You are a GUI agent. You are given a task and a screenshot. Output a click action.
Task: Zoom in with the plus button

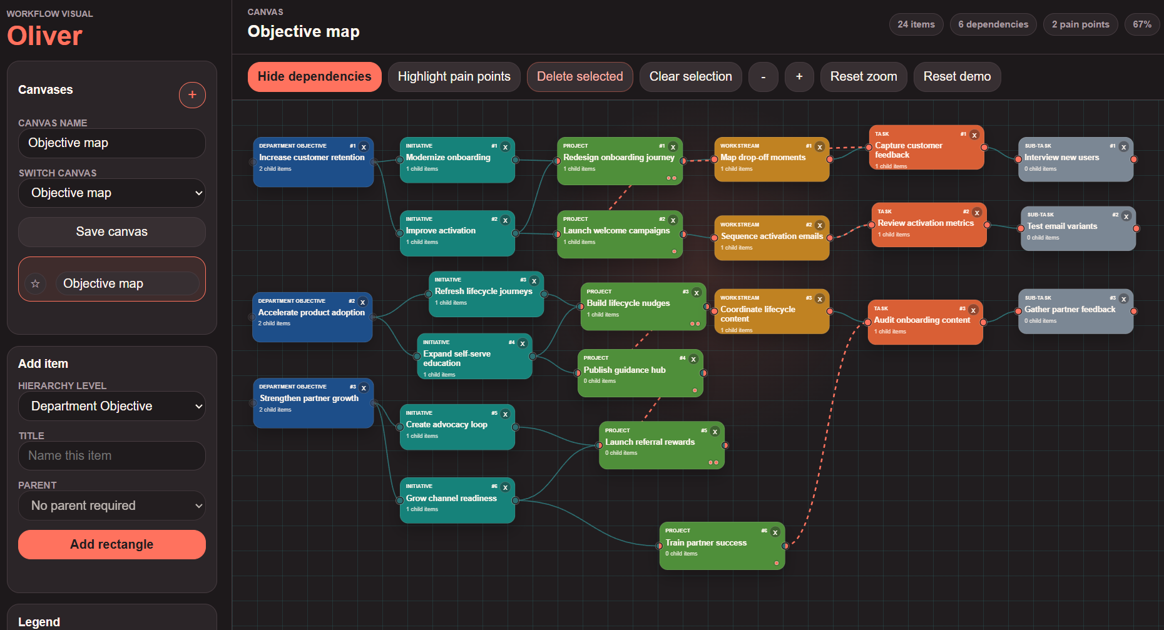(x=799, y=77)
